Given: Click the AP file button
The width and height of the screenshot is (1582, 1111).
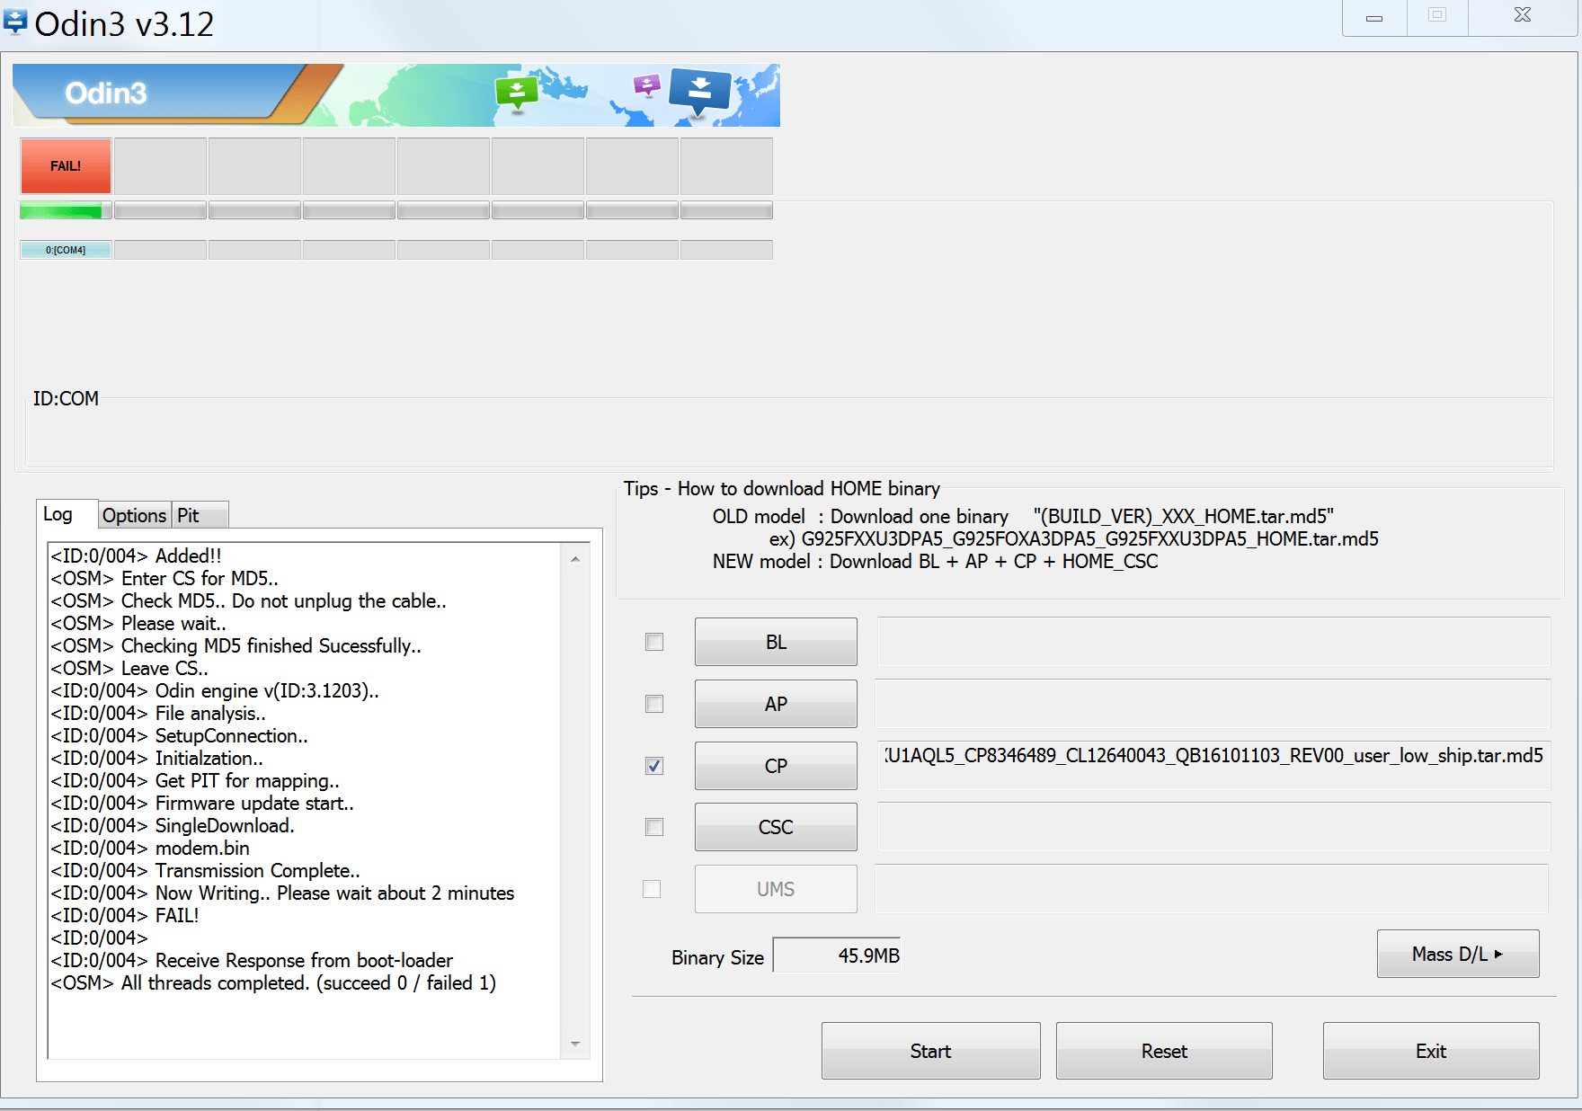Looking at the screenshot, I should click(x=776, y=704).
